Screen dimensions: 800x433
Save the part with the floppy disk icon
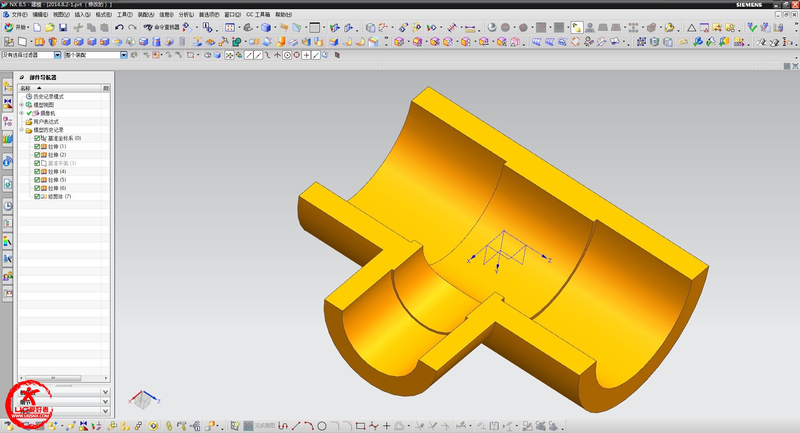(x=63, y=27)
